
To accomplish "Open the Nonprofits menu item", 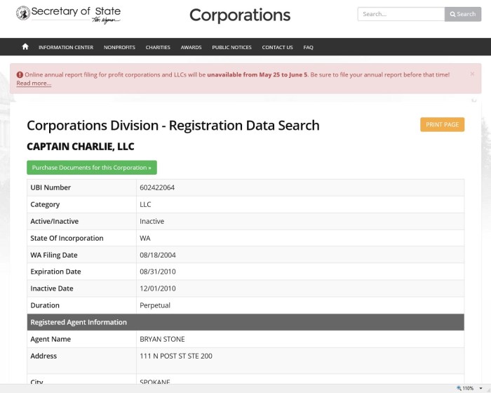I will pos(119,48).
